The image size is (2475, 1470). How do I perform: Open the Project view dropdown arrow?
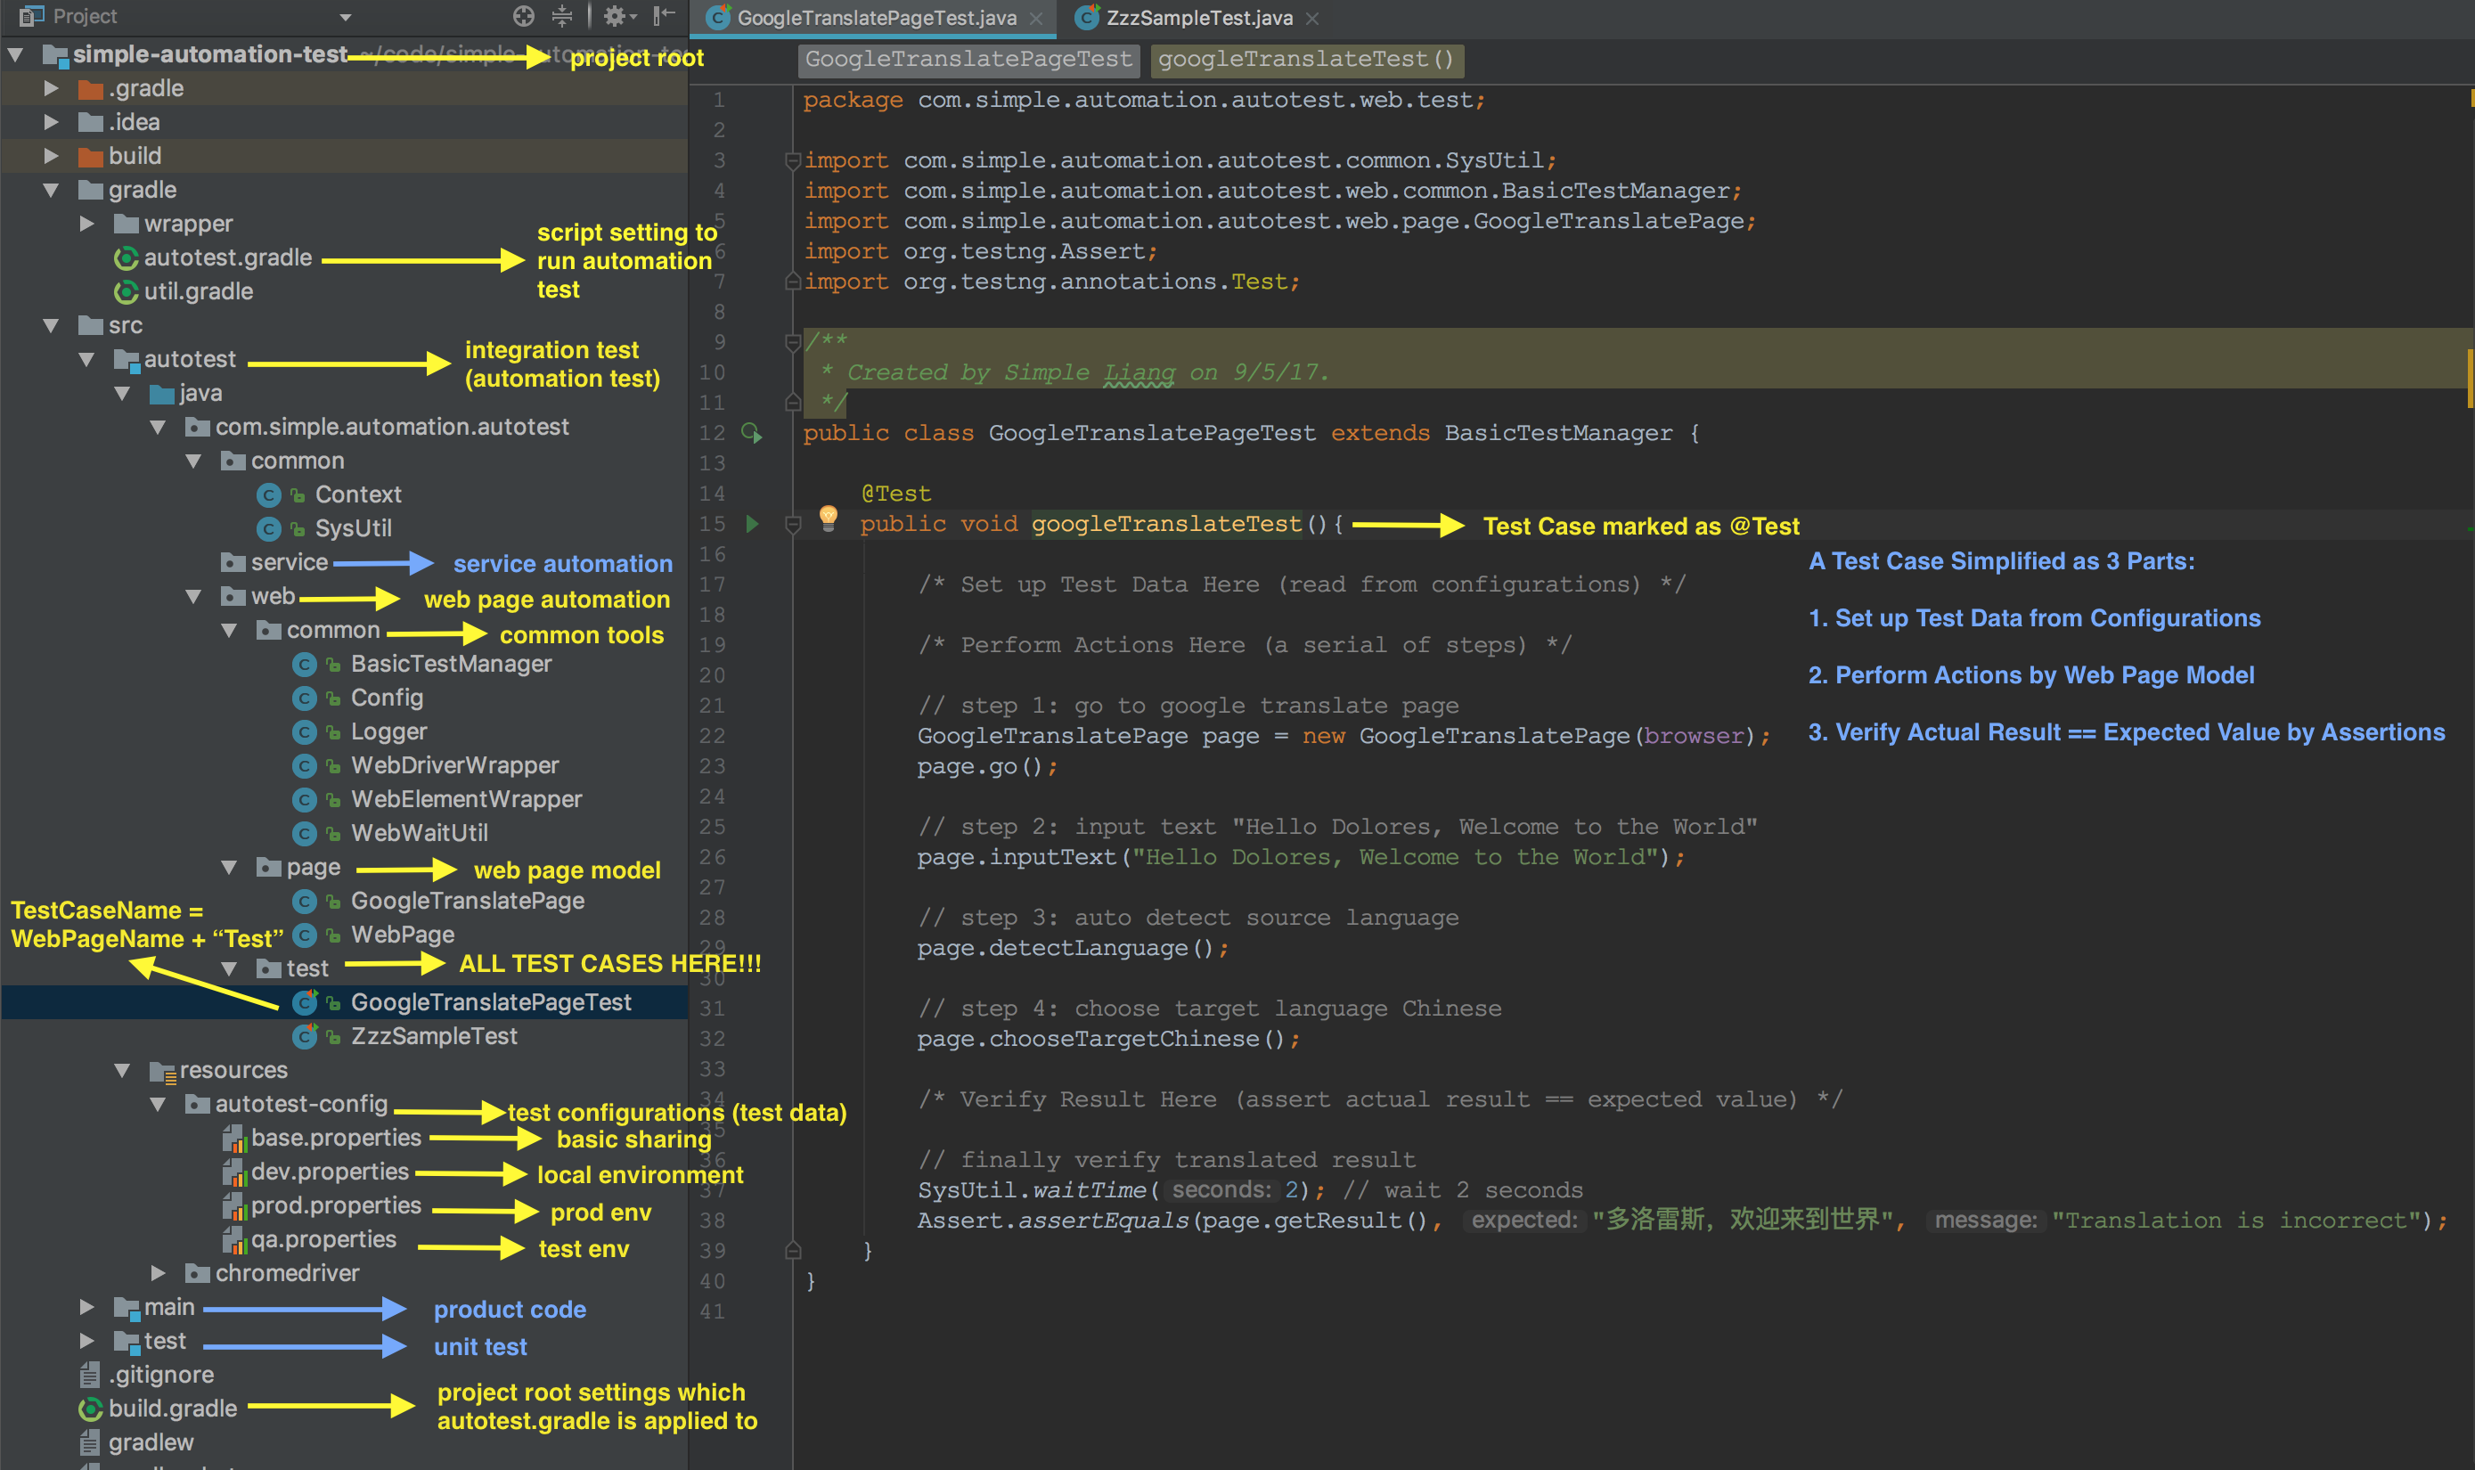(x=346, y=17)
